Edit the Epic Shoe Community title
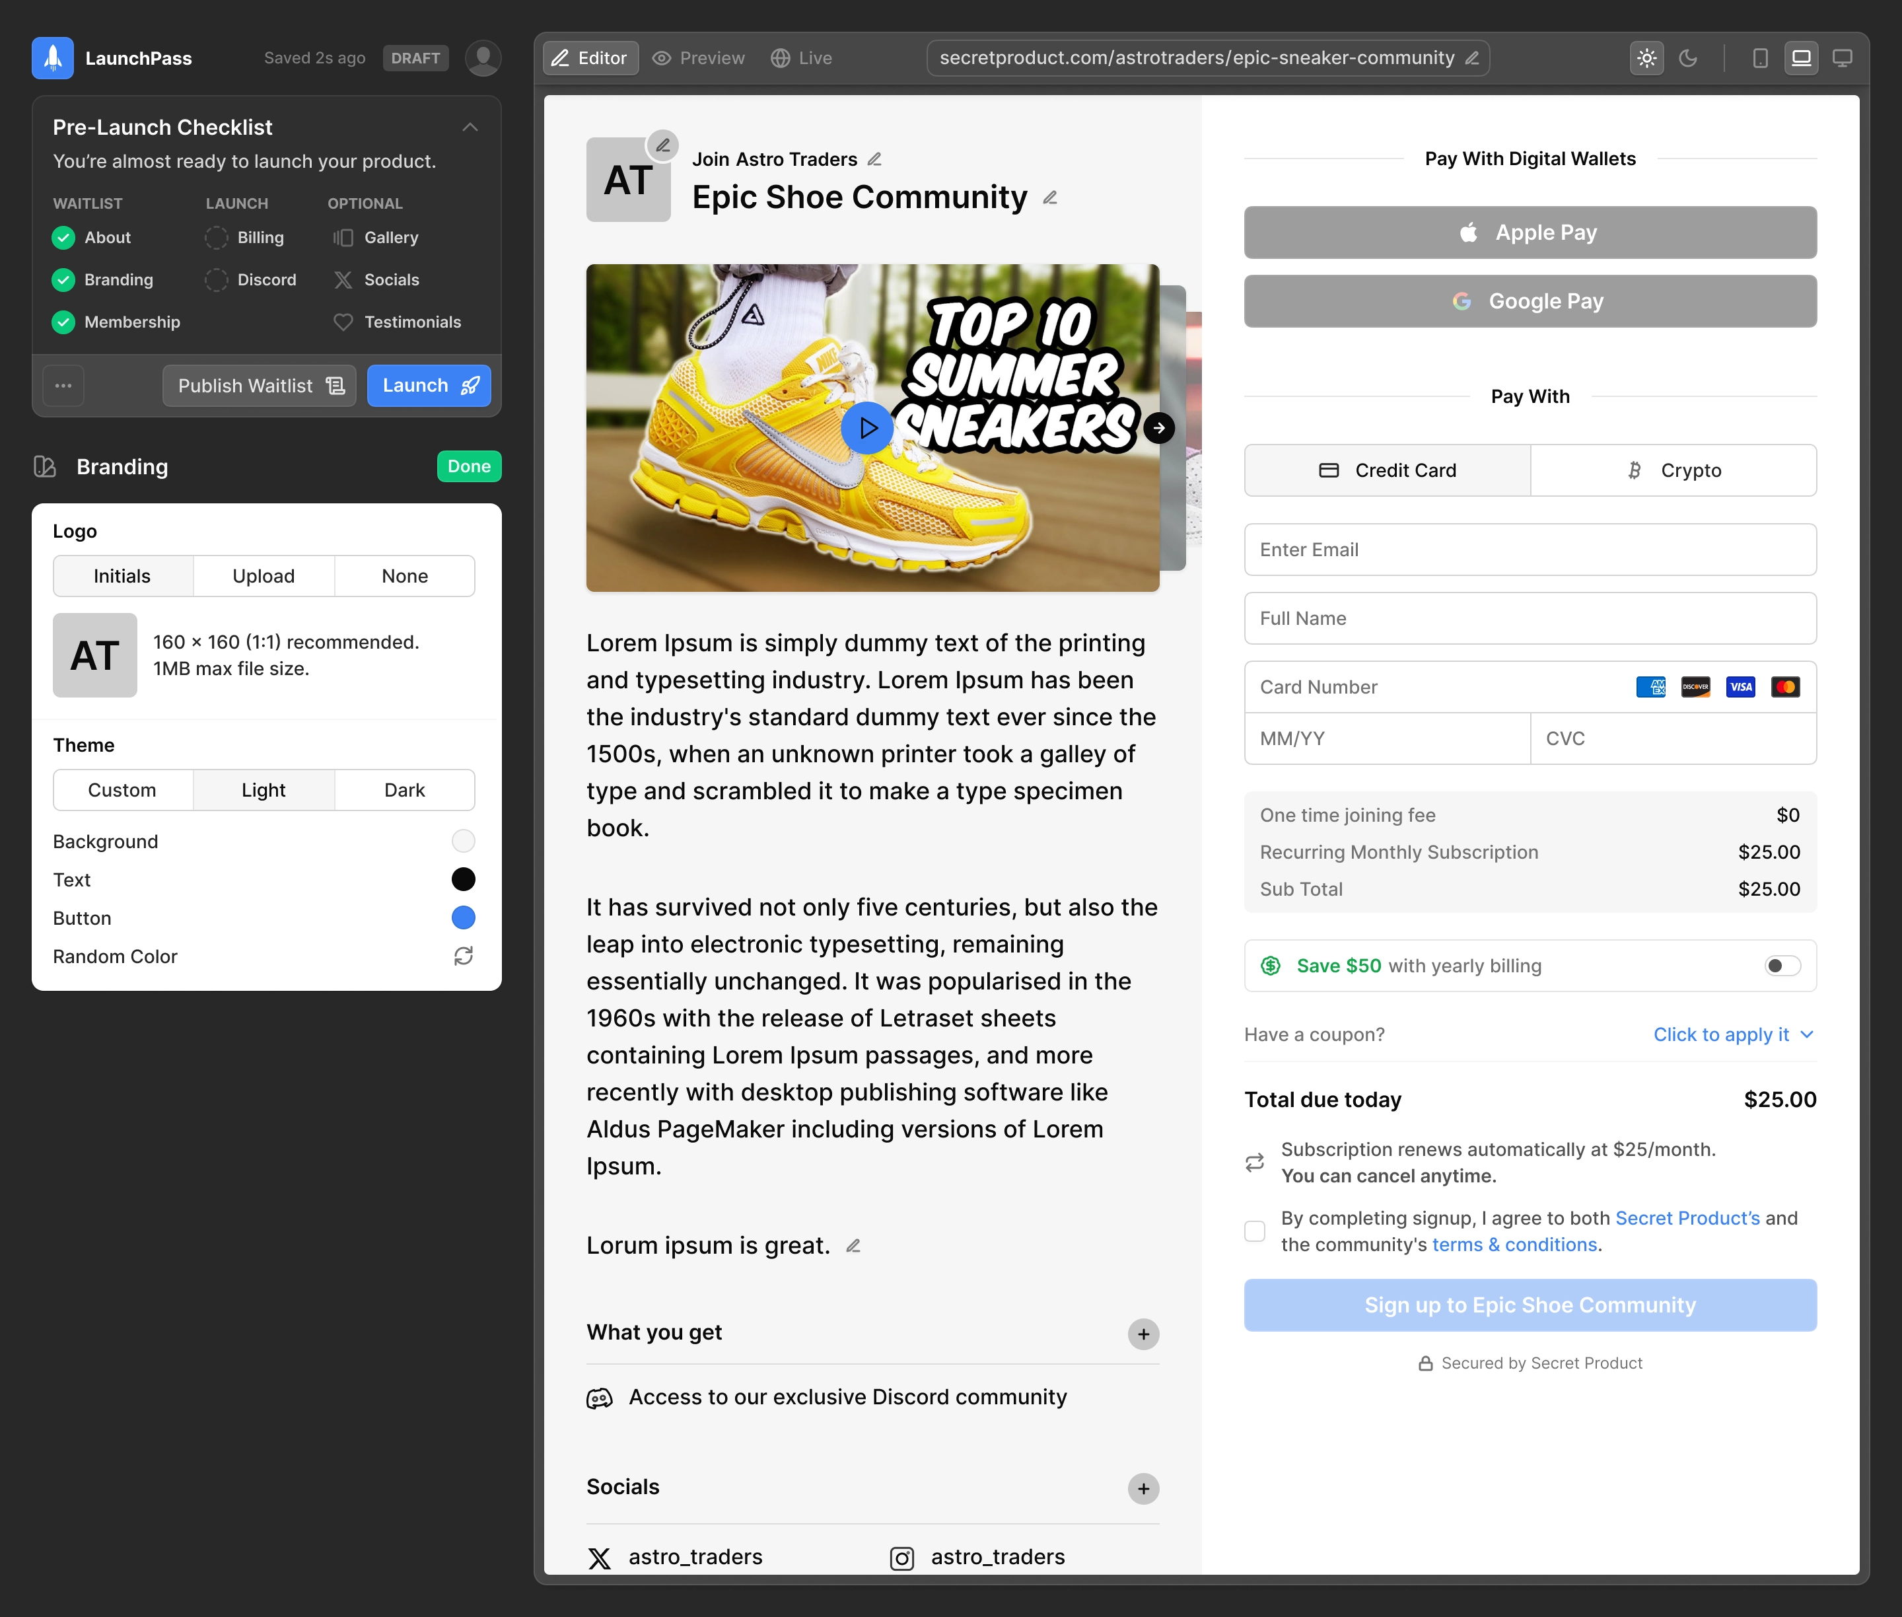 pos(1051,198)
